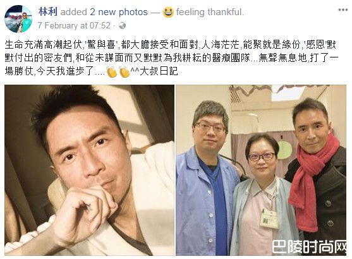Click the smiling face feeling emoji
The width and height of the screenshot is (352, 259).
[x=168, y=12]
